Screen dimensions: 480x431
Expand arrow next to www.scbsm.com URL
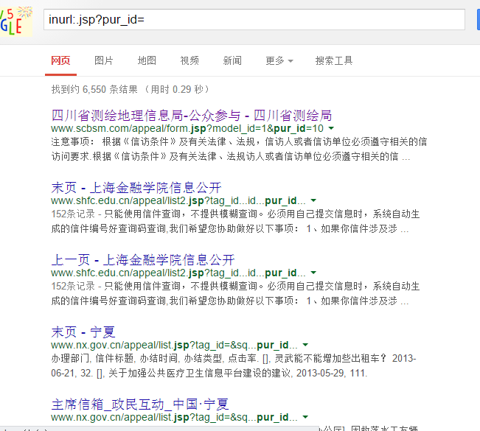(x=331, y=128)
